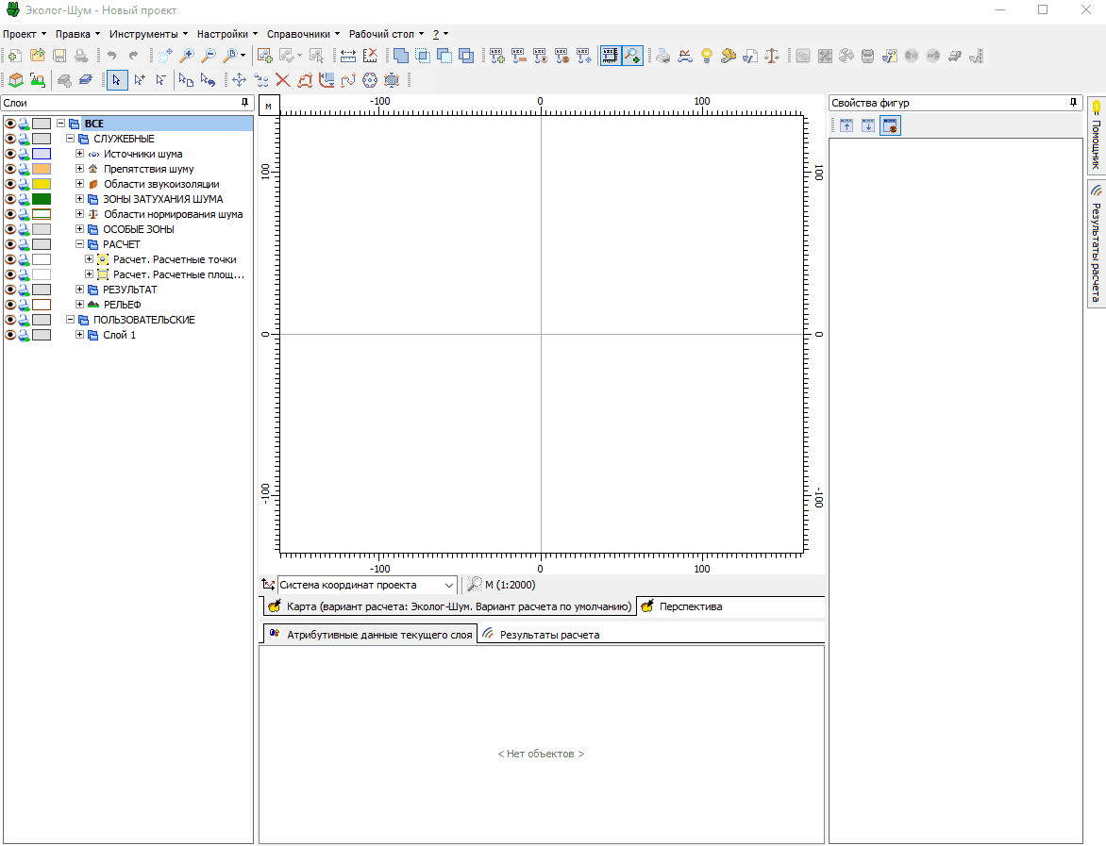Toggle eye visibility for Источники шума layer

point(10,154)
